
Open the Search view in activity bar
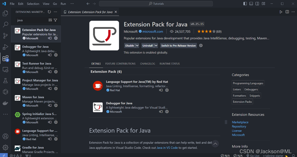5,24
